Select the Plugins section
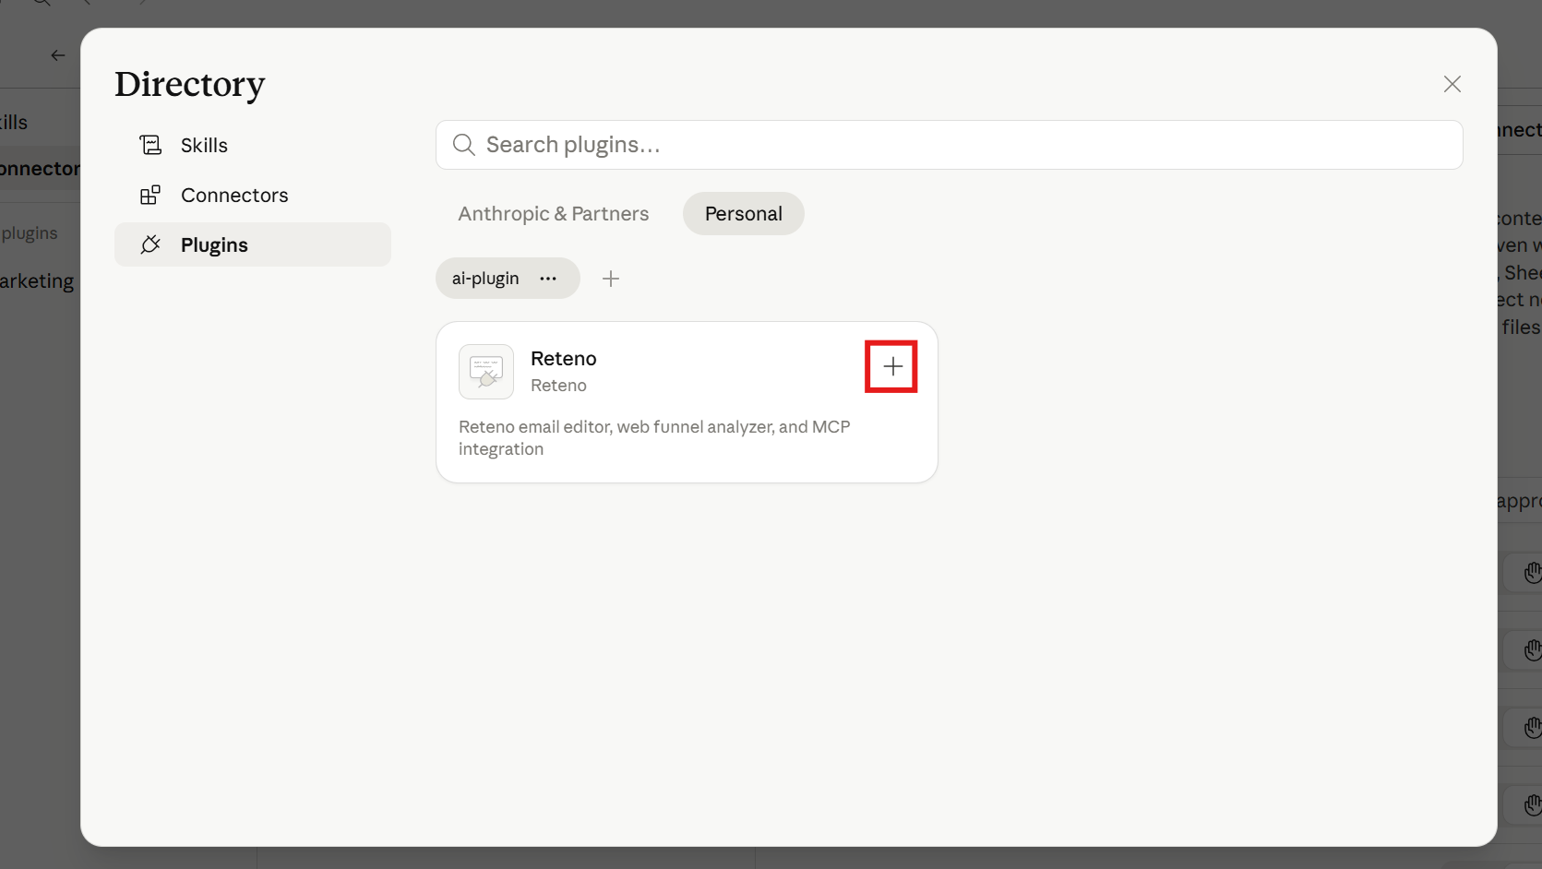 pos(253,244)
